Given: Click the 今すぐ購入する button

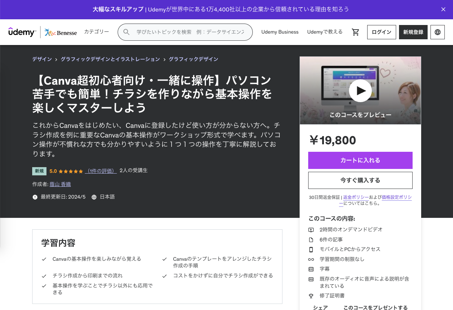Looking at the screenshot, I should pyautogui.click(x=360, y=180).
